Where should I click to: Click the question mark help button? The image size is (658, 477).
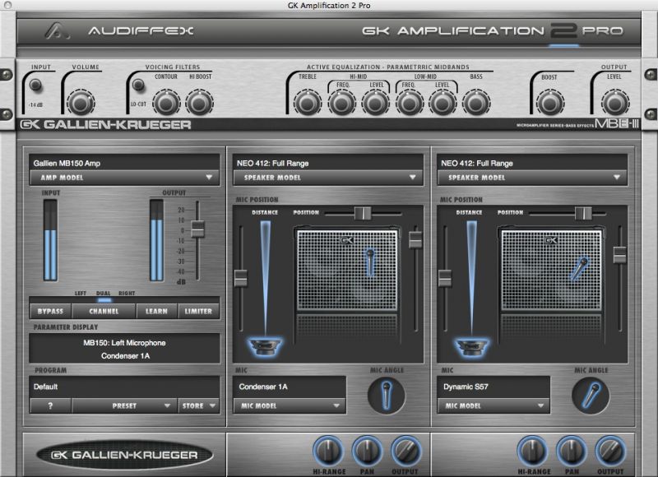tap(50, 405)
